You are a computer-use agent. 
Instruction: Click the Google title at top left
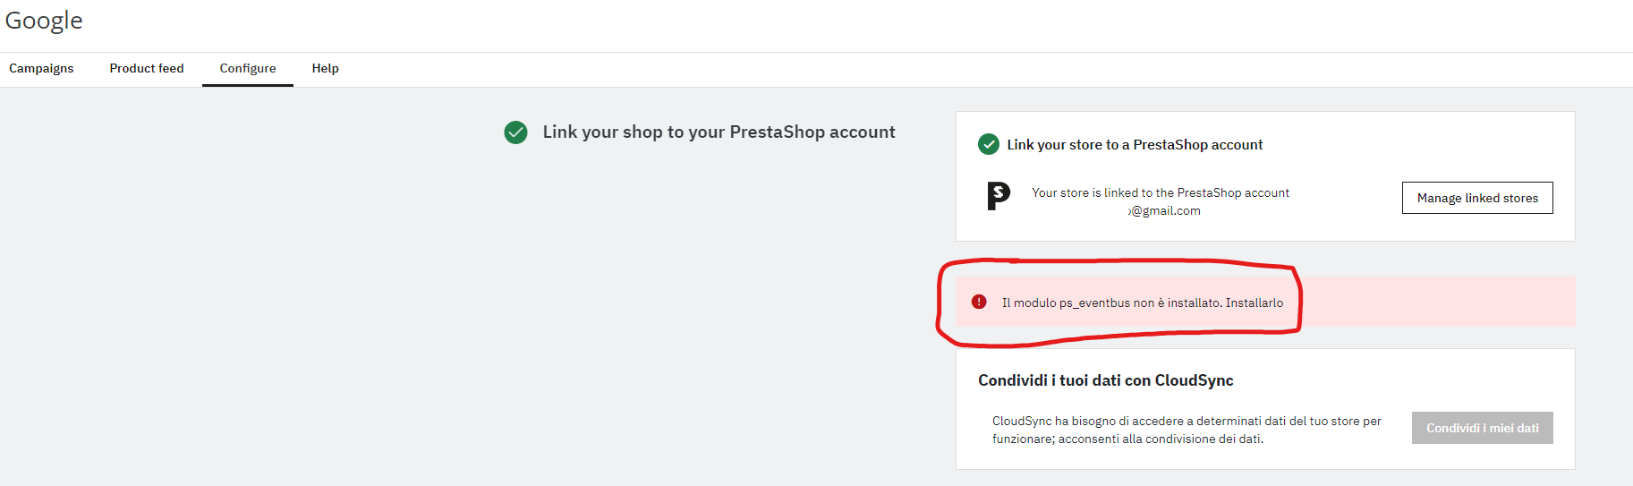(x=44, y=21)
